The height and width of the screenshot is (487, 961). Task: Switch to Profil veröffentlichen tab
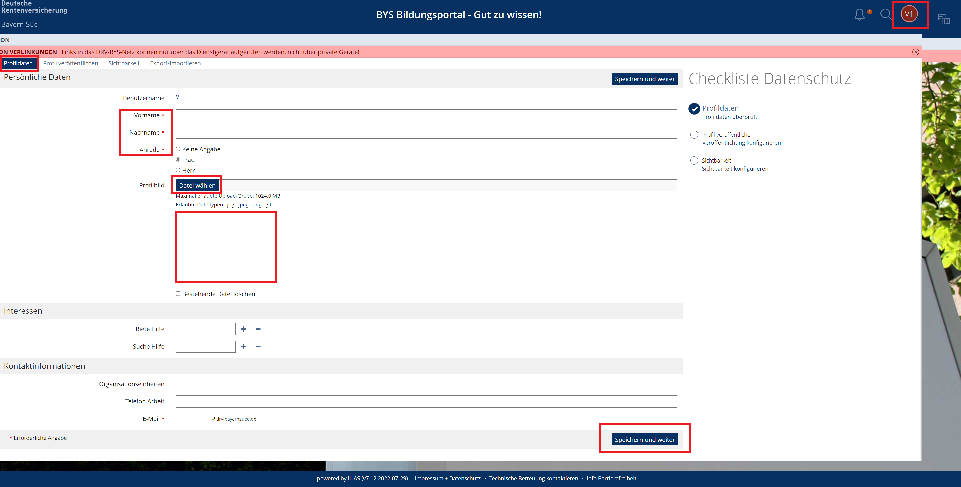pos(70,63)
